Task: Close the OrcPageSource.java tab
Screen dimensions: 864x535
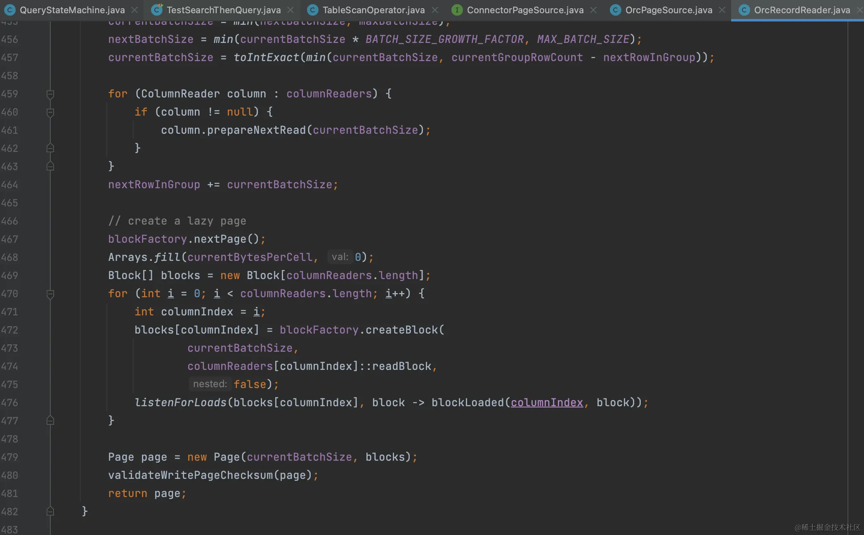Action: [x=722, y=10]
